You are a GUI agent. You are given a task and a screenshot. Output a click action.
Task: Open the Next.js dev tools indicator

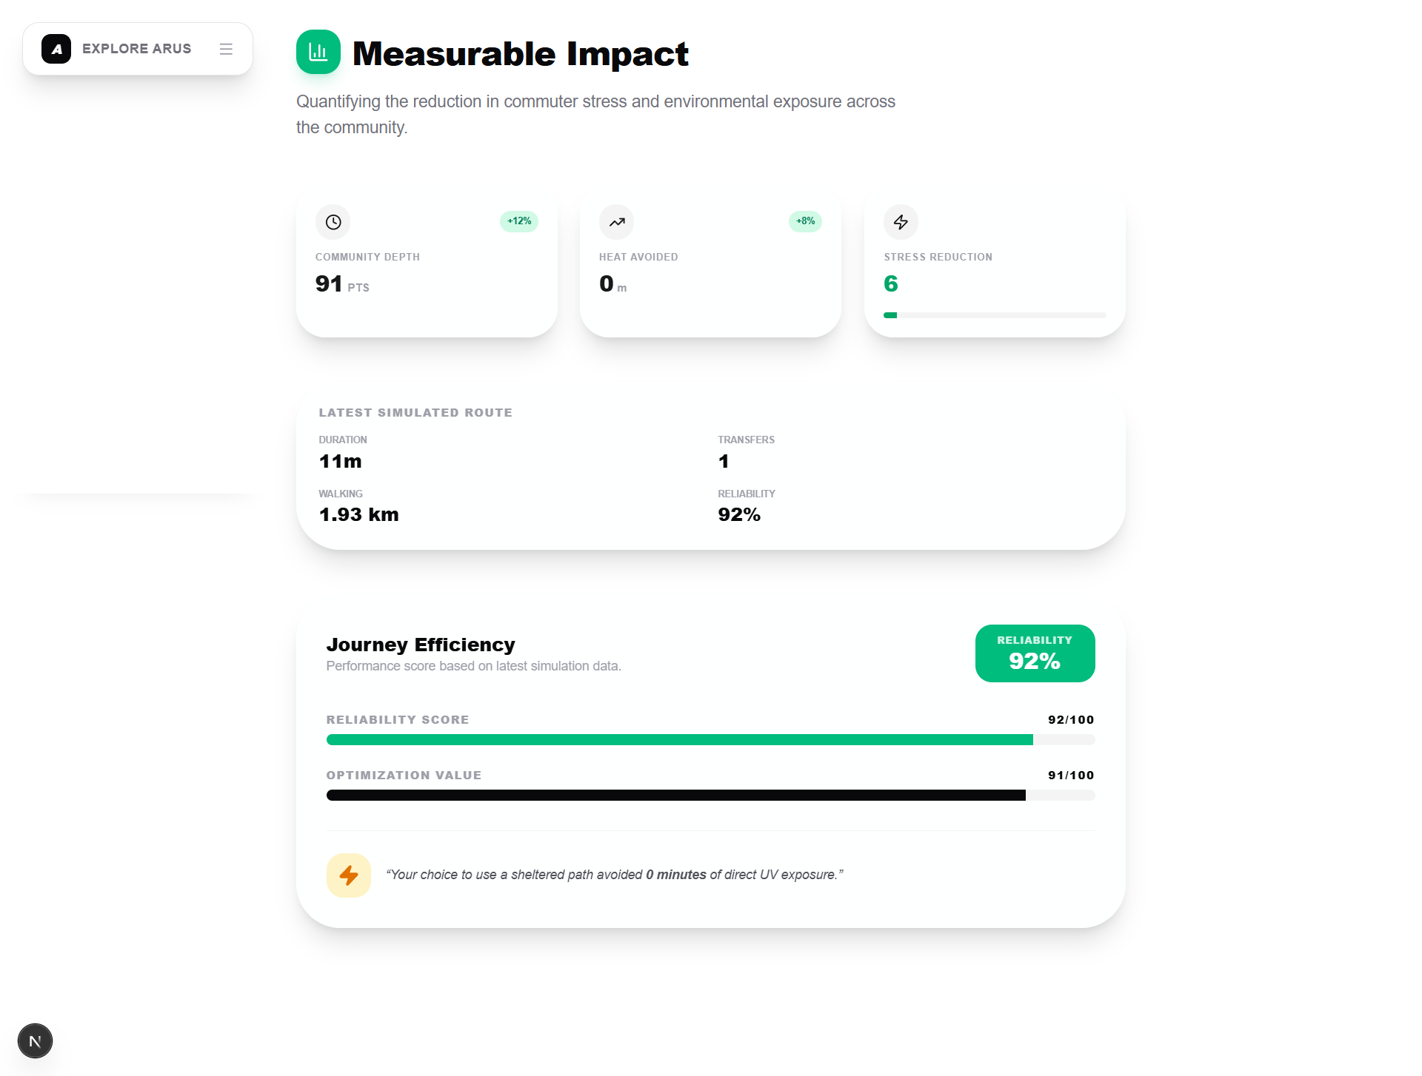pos(35,1041)
